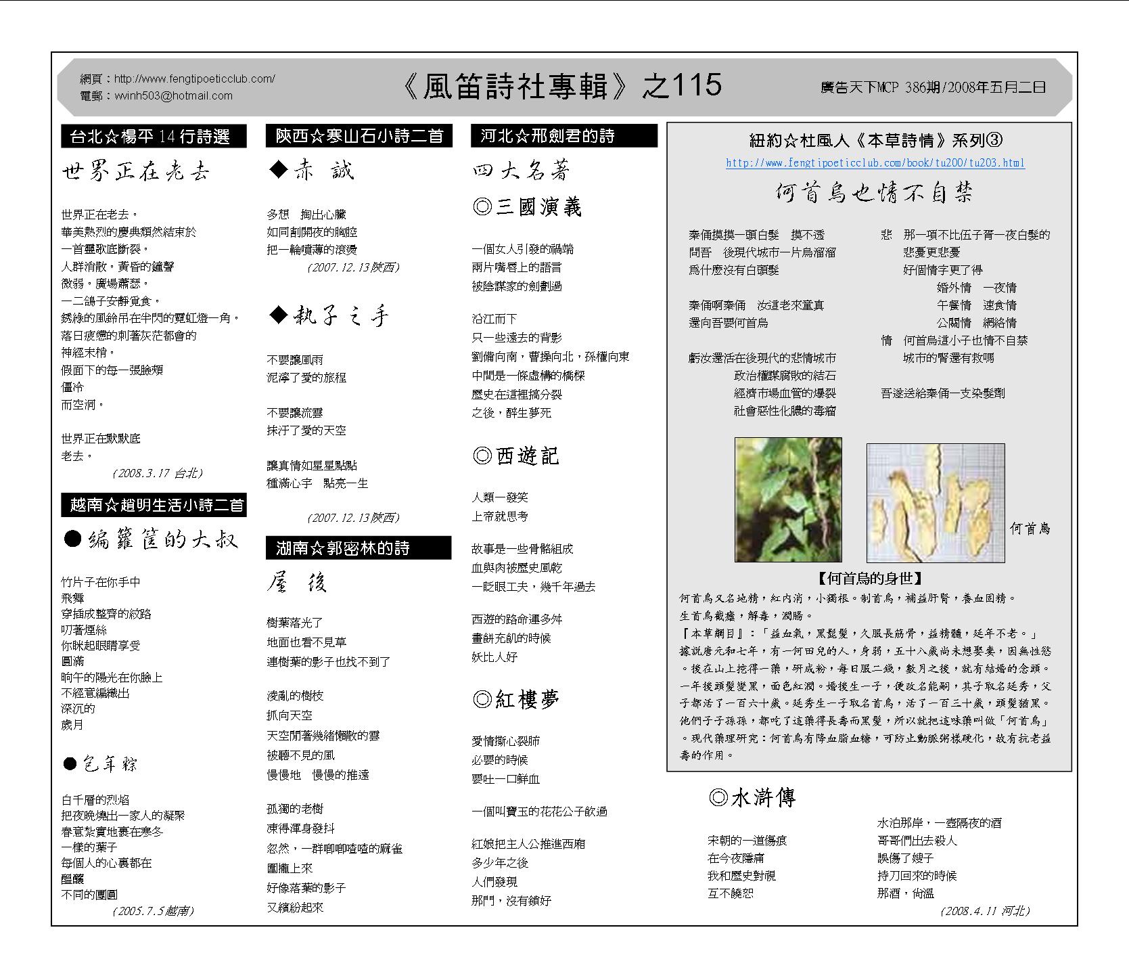Click the double-circle mark before 水滸傳
The height and width of the screenshot is (978, 1129).
tap(718, 798)
